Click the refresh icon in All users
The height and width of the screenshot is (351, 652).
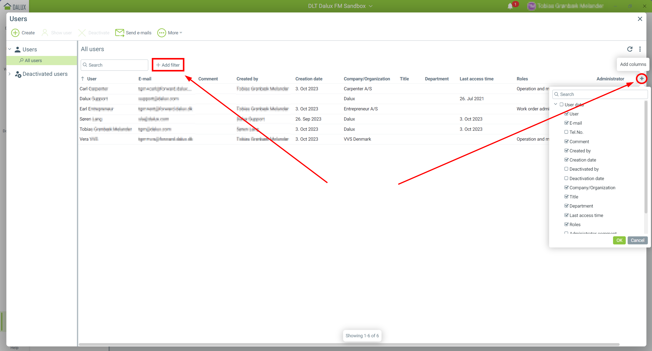coord(630,49)
